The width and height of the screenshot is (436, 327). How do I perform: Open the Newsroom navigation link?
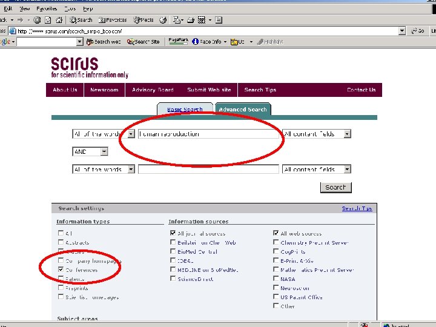point(104,90)
